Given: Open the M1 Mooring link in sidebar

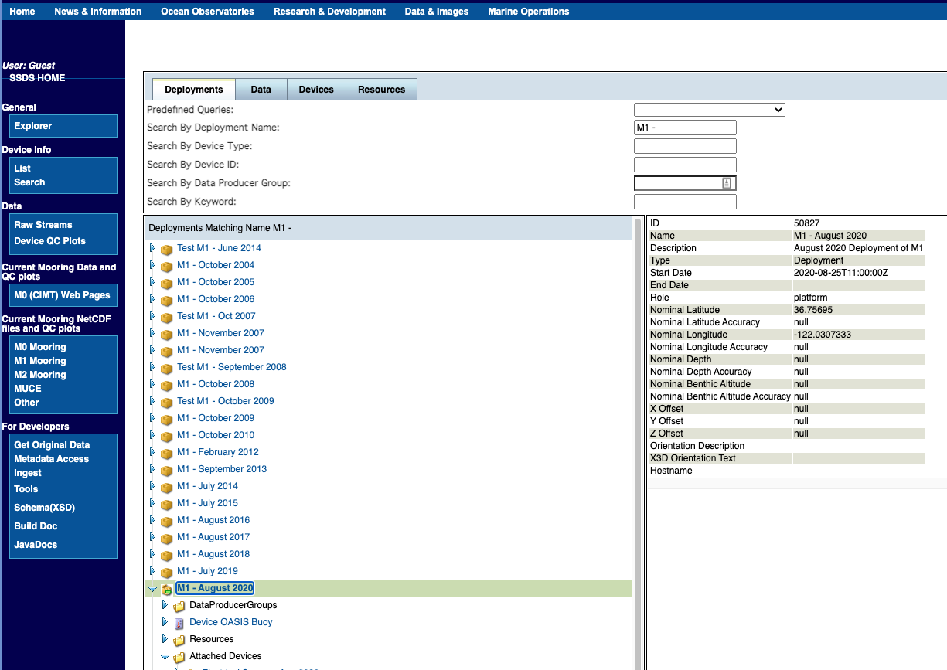Looking at the screenshot, I should 40,361.
